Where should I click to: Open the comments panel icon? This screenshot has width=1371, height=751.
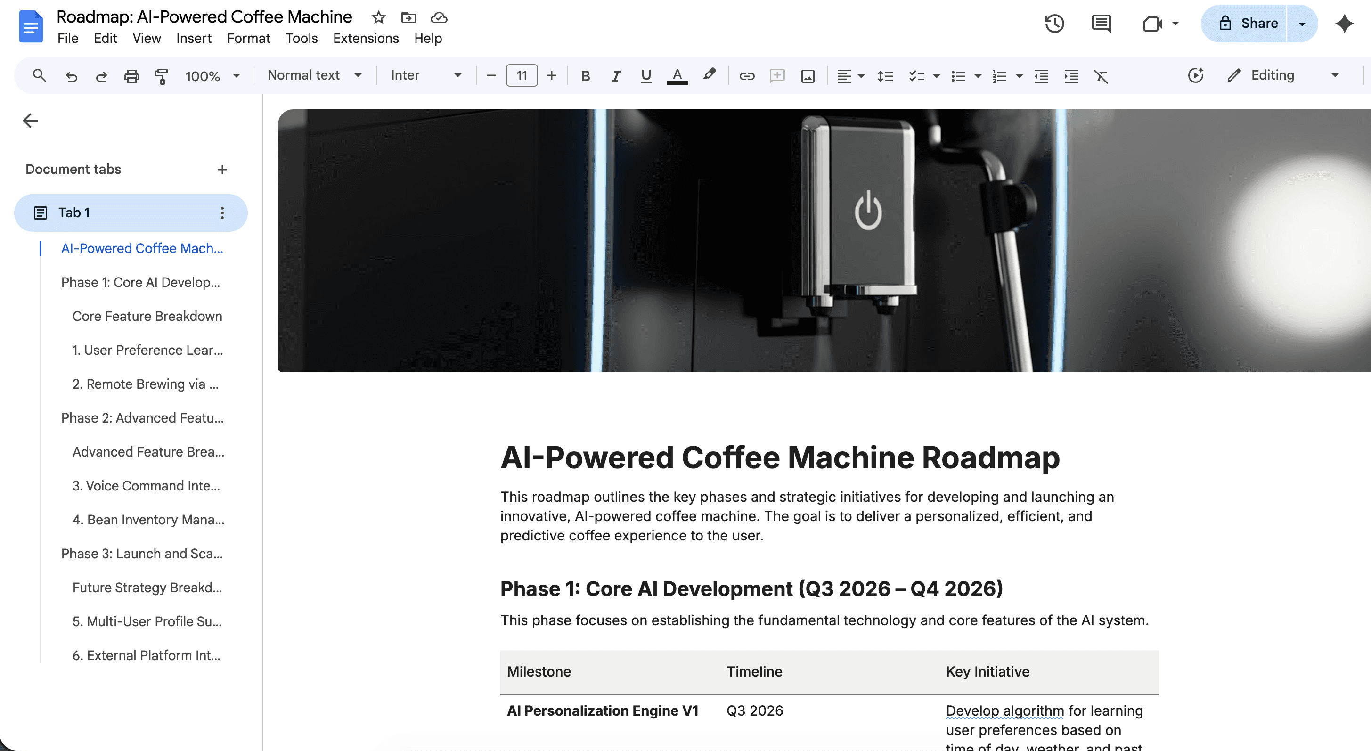(x=1101, y=24)
